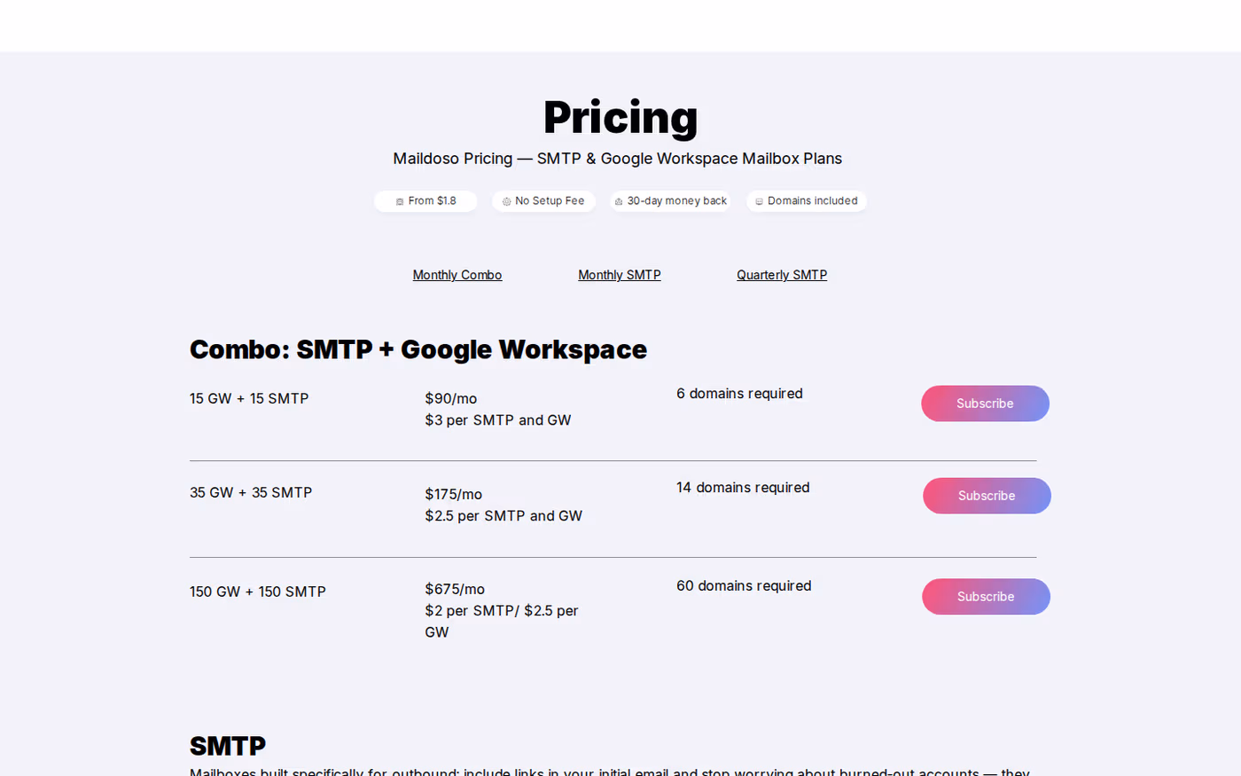Subscribe to the 35 GW + 35 SMTP plan

(x=987, y=496)
